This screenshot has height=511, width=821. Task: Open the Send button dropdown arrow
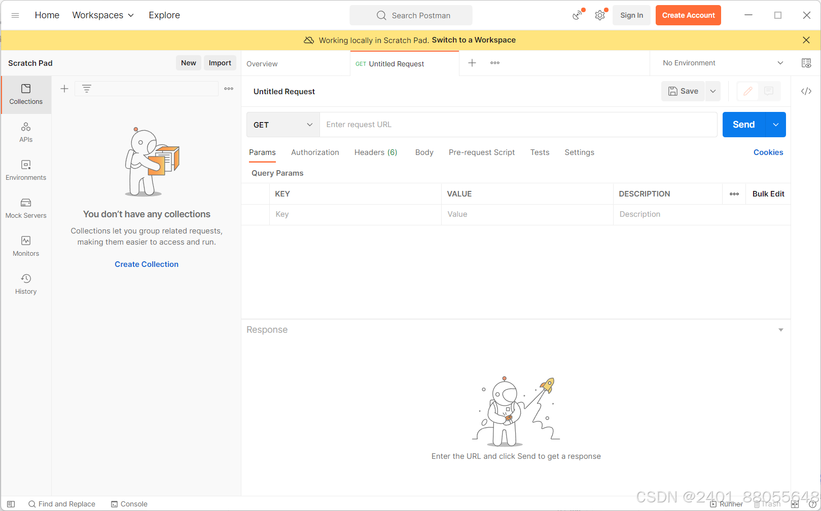tap(776, 125)
